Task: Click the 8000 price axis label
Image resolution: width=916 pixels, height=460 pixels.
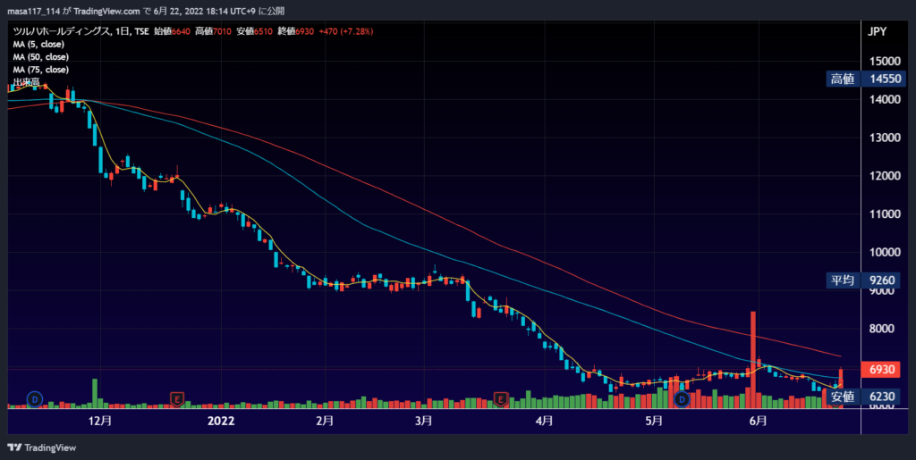Action: coord(881,329)
